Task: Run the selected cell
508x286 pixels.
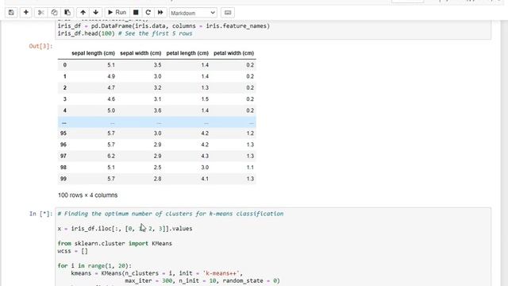Action: [117, 13]
